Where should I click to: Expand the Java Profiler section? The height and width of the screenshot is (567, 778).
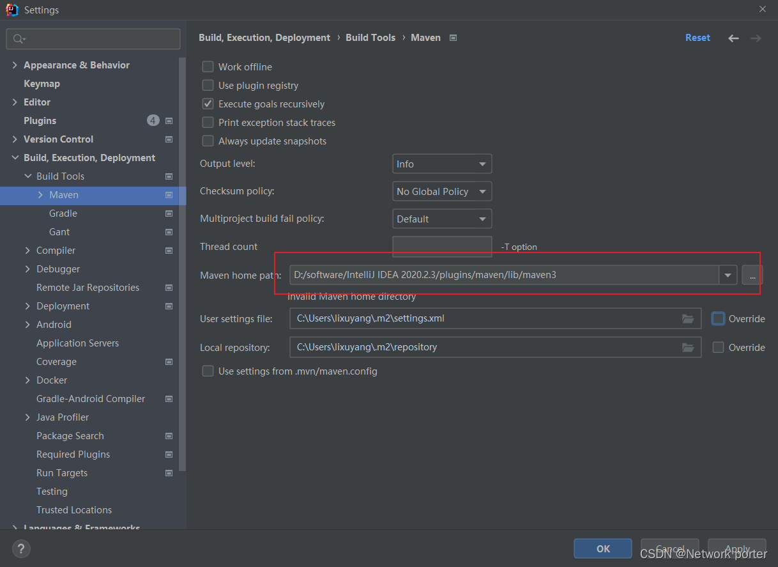click(x=27, y=417)
